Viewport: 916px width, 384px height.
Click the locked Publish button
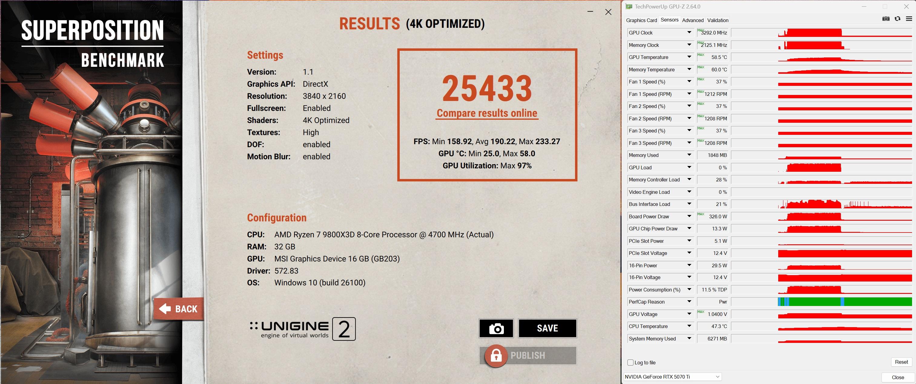[x=528, y=355]
